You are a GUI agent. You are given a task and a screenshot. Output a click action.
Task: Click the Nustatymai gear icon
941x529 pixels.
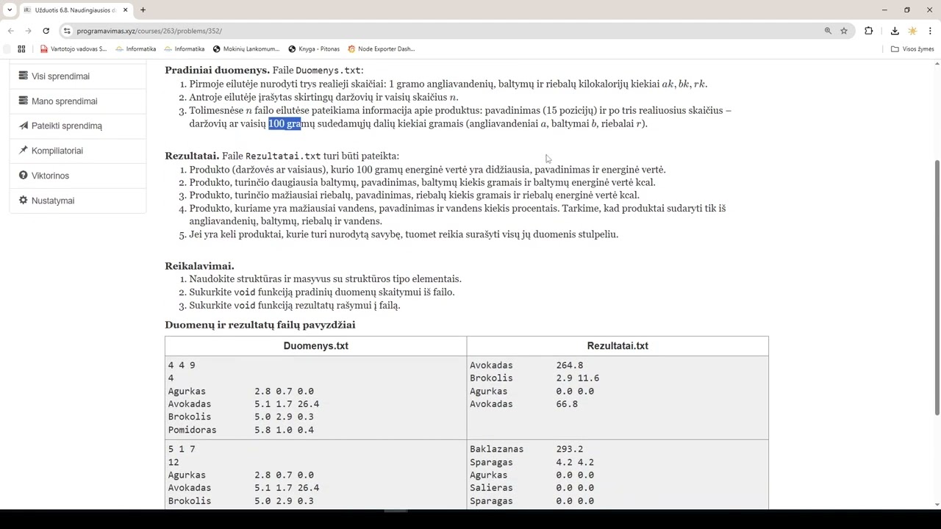click(24, 200)
